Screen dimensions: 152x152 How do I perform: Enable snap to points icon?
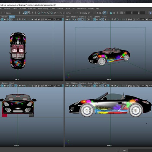45,13
